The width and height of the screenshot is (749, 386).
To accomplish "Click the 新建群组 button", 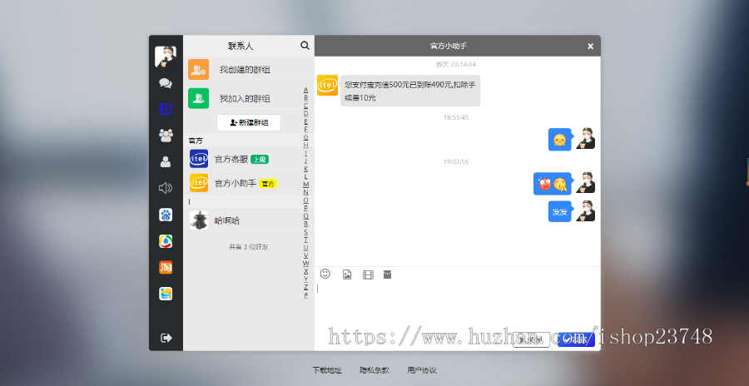I will tap(248, 122).
